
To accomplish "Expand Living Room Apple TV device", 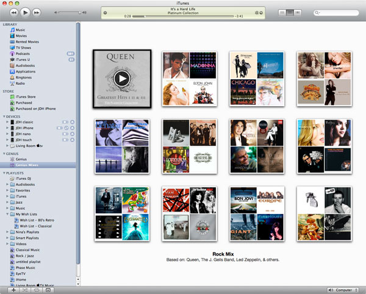I will [7, 146].
